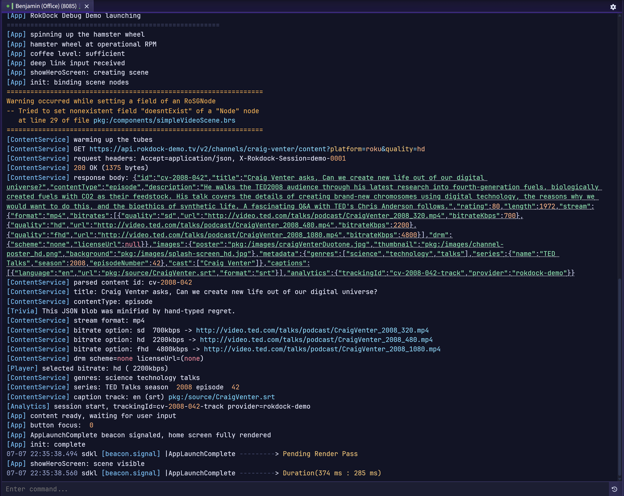Click "stream format: mp4" log line
This screenshot has height=496, width=624.
tap(75, 321)
